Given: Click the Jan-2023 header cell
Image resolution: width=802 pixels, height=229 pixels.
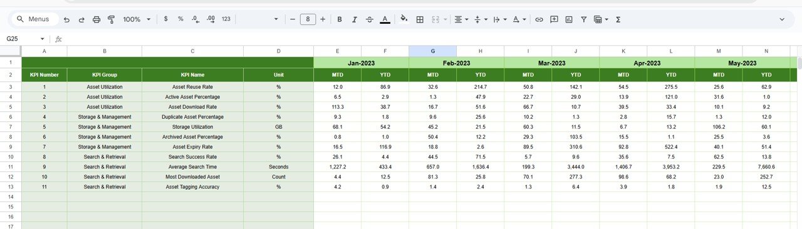Looking at the screenshot, I should [361, 63].
